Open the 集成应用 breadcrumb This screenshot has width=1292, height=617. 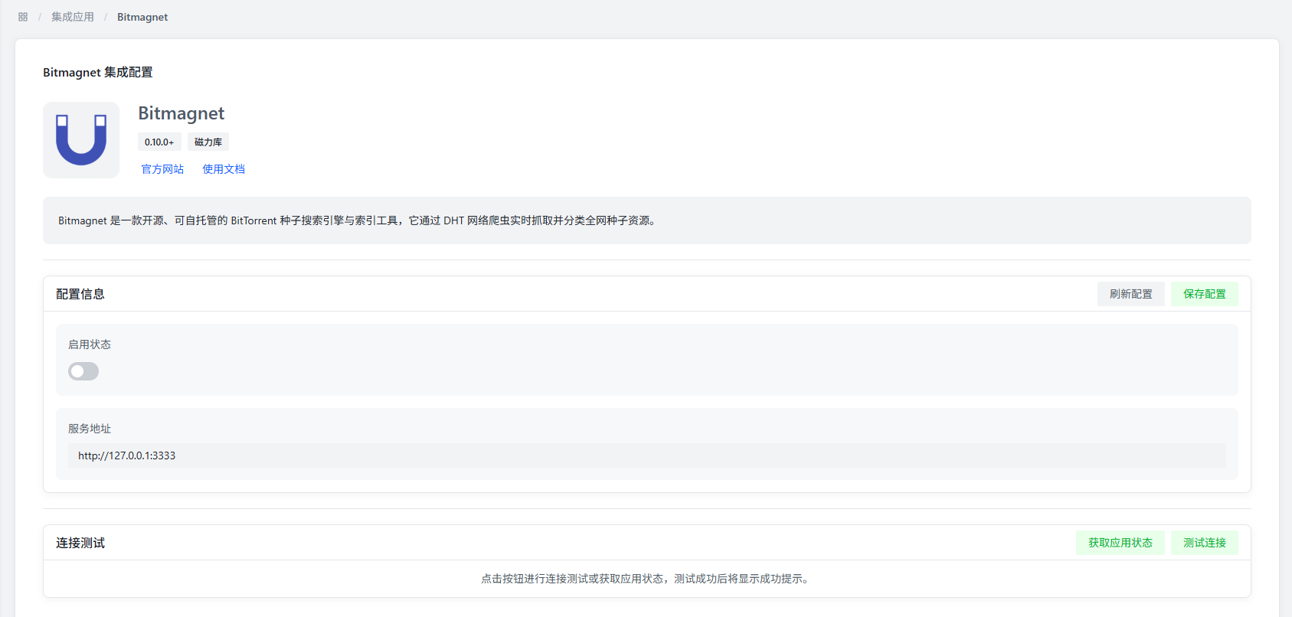click(73, 17)
